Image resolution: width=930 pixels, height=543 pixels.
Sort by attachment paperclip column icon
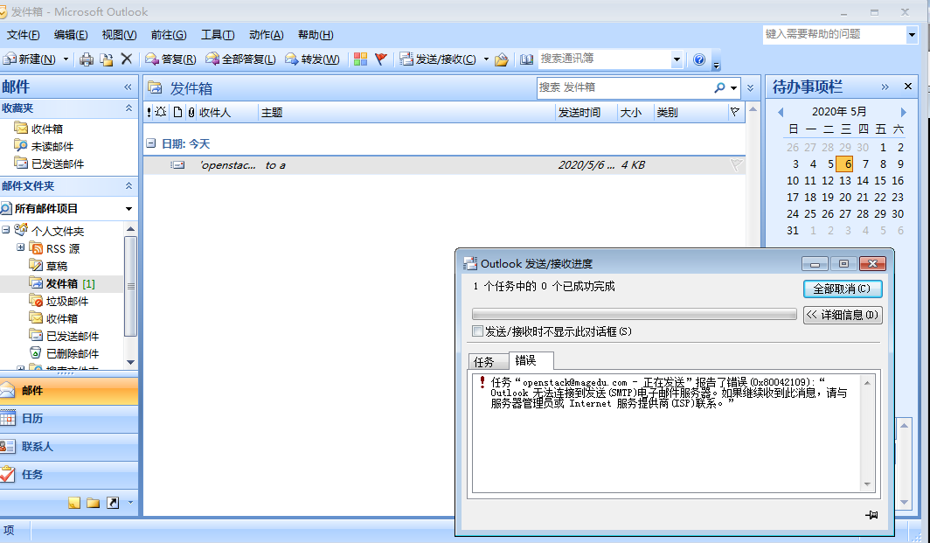coord(191,112)
